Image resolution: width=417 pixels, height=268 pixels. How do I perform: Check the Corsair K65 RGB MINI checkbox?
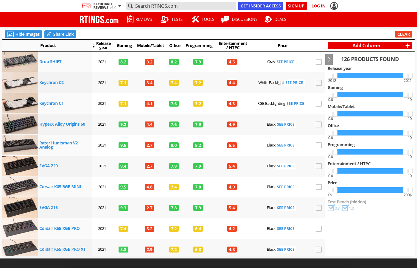[x=319, y=187]
